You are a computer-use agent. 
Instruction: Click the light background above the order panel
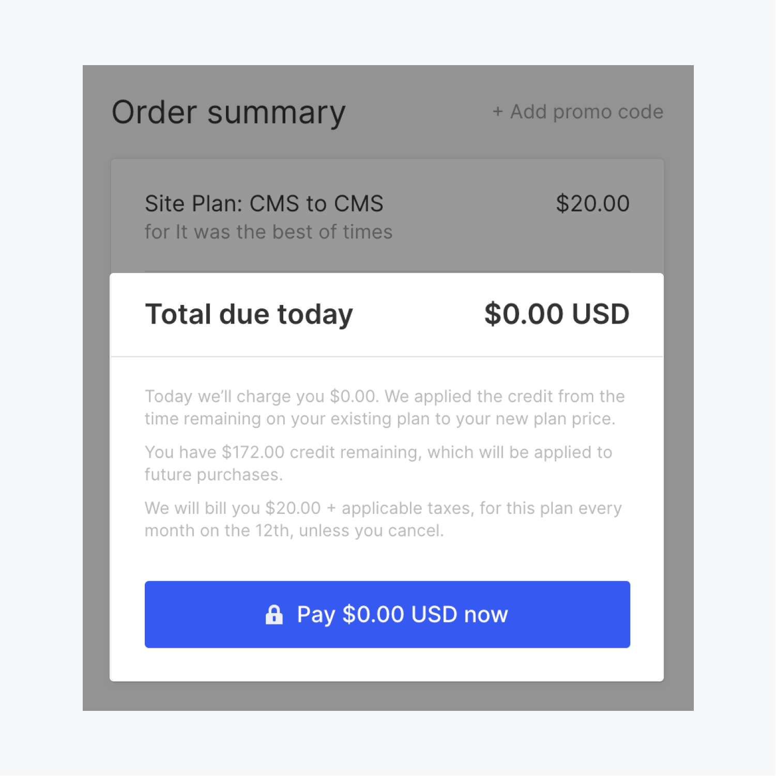point(388,32)
